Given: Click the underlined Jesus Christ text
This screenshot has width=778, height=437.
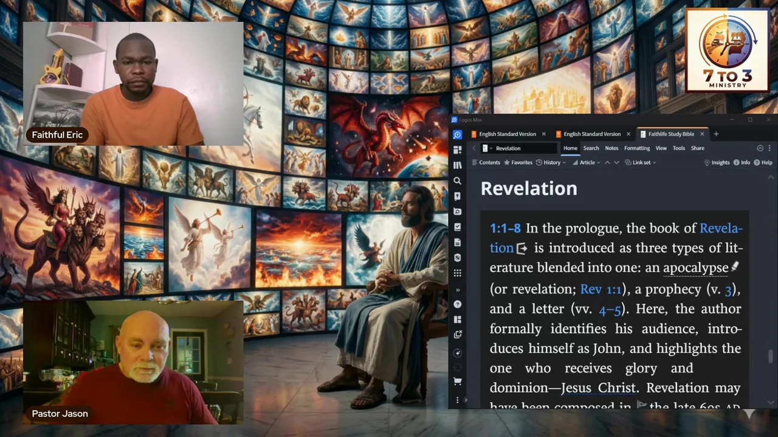Looking at the screenshot, I should 598,387.
